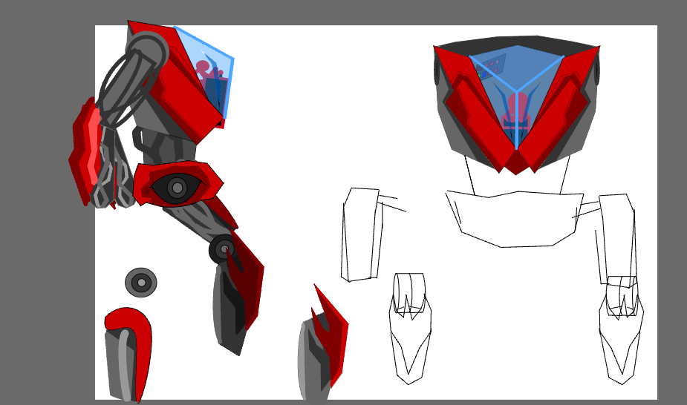Screen dimensions: 687x405
Task: Select the right outlined forearm block
Action: 616,237
